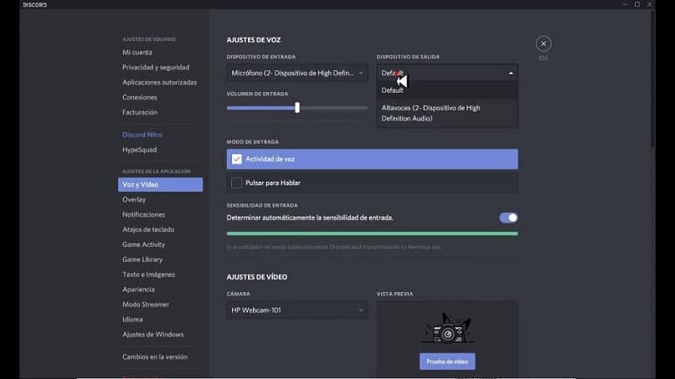The image size is (675, 379).
Task: Toggle automatic input sensitivity switch
Action: tap(508, 218)
